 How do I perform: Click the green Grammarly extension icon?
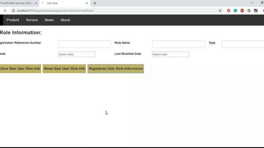pyautogui.click(x=236, y=11)
